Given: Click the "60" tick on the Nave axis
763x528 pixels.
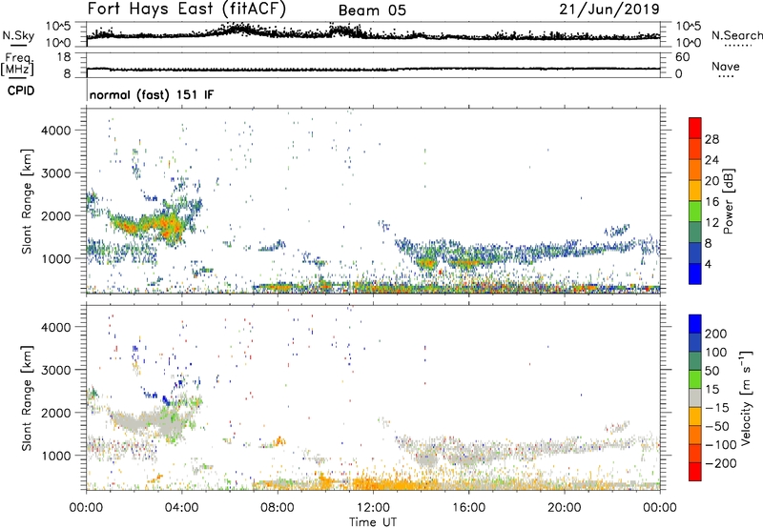Looking at the screenshot, I should (683, 57).
